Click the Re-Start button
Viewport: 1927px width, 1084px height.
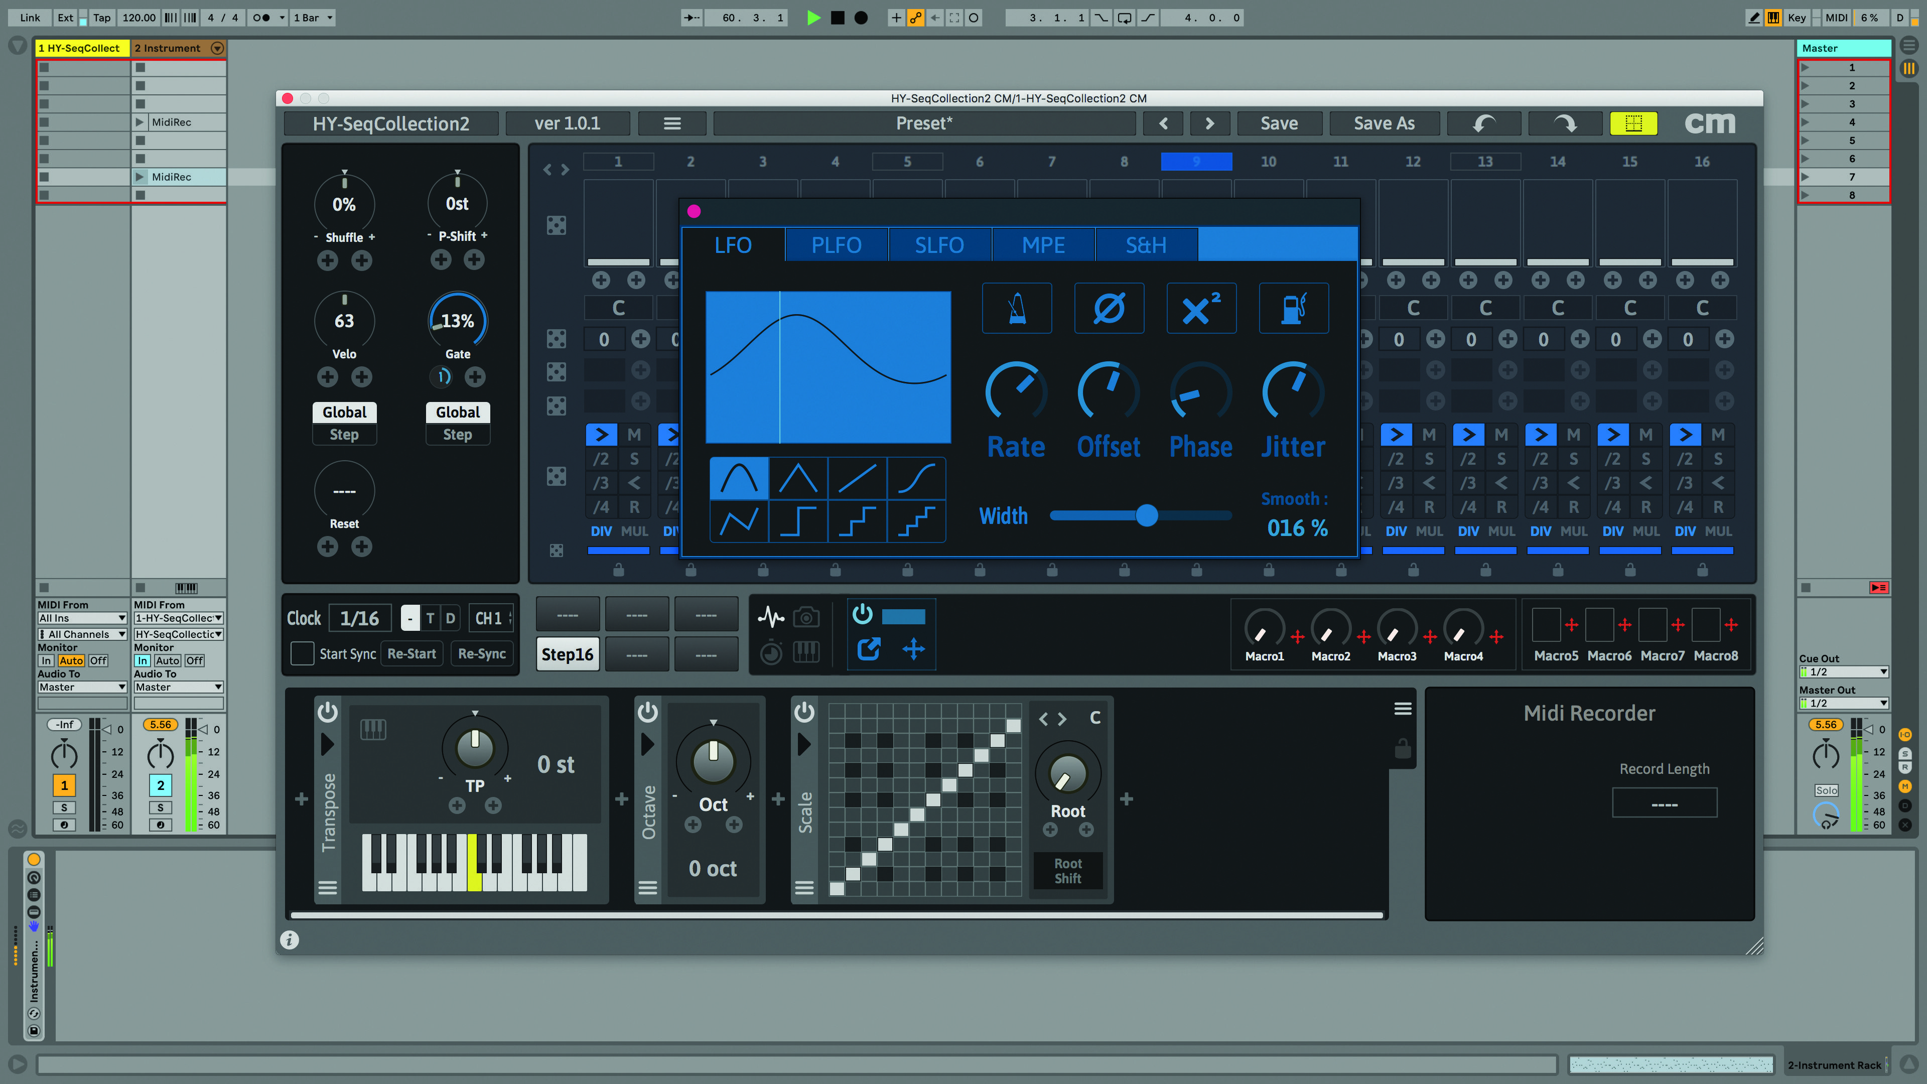(411, 654)
